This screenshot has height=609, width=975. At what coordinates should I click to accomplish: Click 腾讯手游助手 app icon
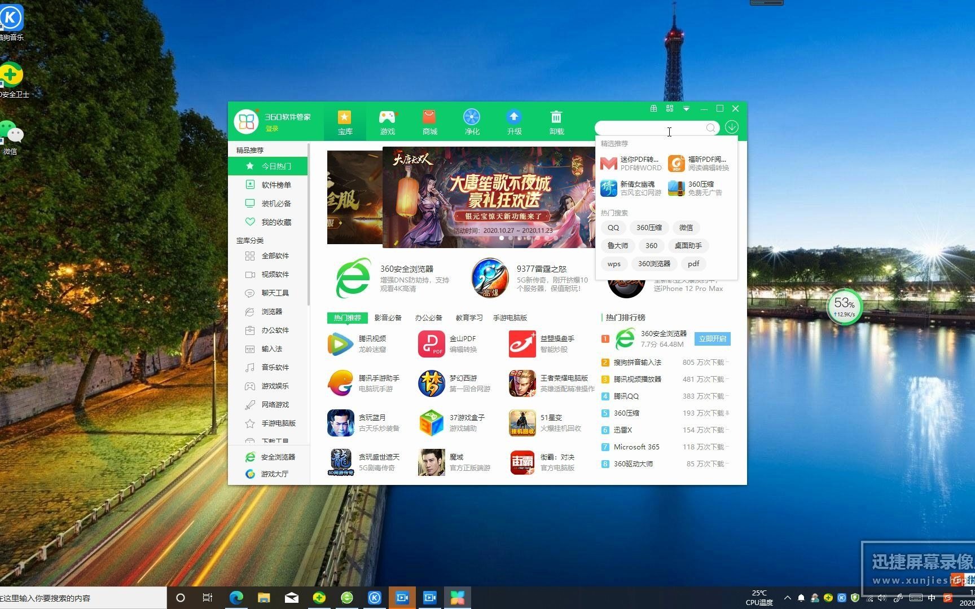(340, 383)
